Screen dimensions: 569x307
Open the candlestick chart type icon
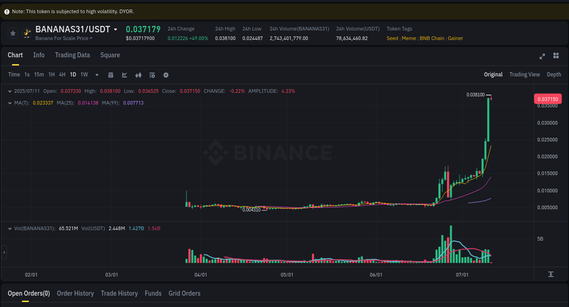click(138, 75)
